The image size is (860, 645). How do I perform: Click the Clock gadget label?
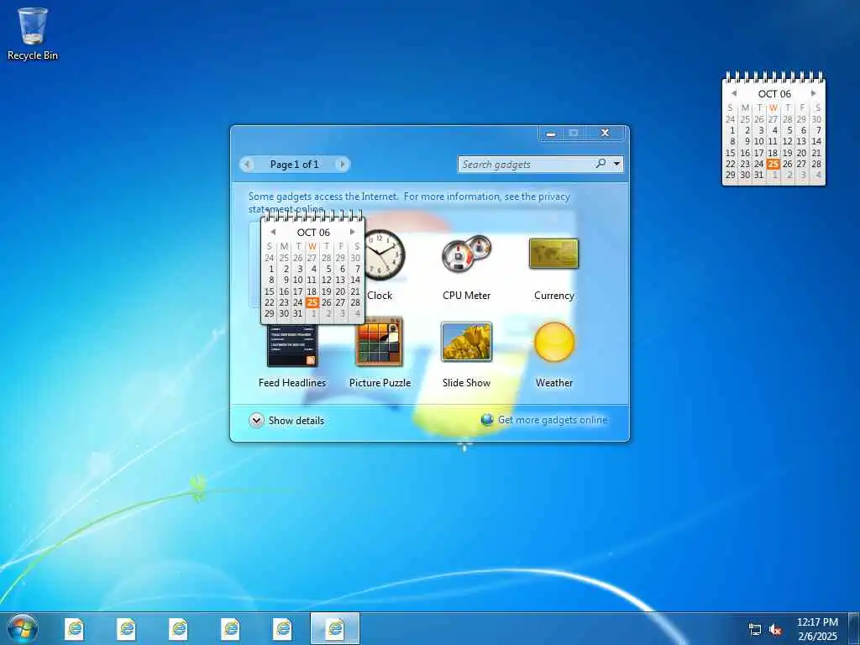coord(380,295)
